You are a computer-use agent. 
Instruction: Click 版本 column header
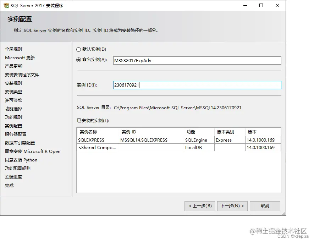(x=263, y=132)
